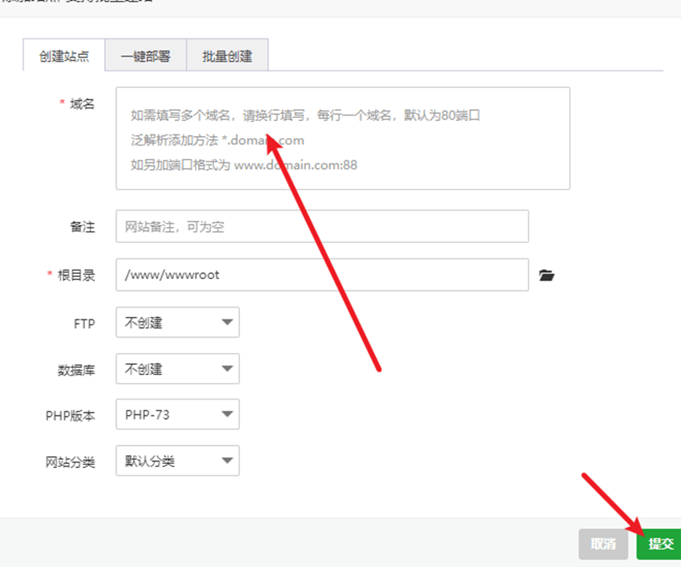The image size is (681, 567).
Task: Click the 备注 field label
Action: [x=82, y=226]
